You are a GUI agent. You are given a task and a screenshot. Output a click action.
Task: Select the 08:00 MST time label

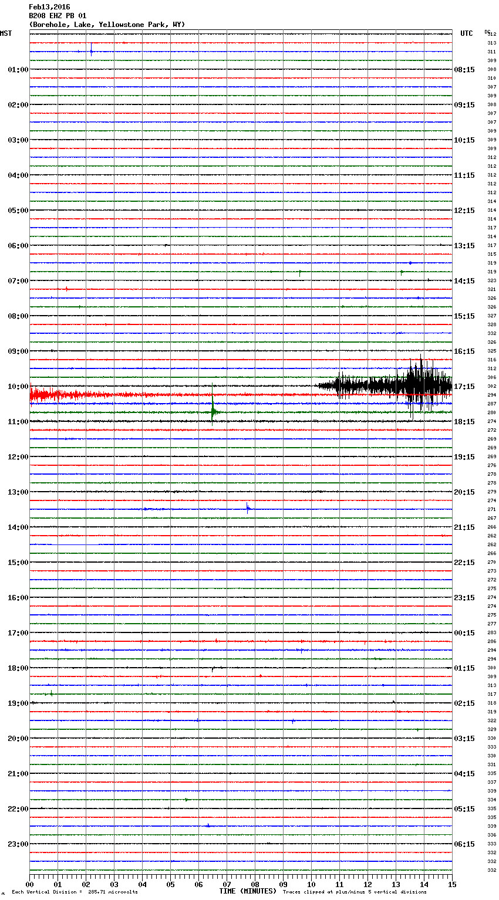click(x=18, y=316)
